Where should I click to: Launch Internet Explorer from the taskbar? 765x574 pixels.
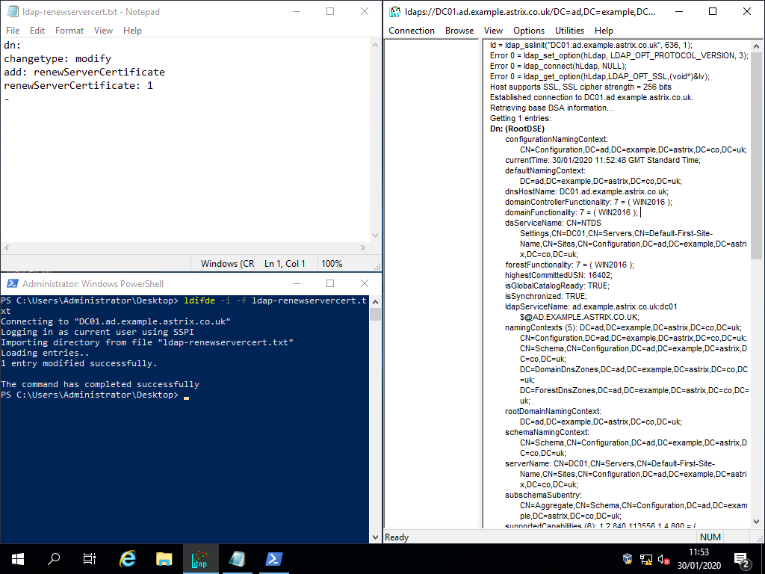127,558
